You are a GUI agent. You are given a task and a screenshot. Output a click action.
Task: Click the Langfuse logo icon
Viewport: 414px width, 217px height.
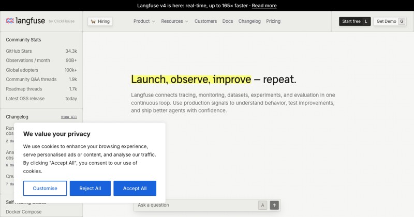(x=10, y=21)
